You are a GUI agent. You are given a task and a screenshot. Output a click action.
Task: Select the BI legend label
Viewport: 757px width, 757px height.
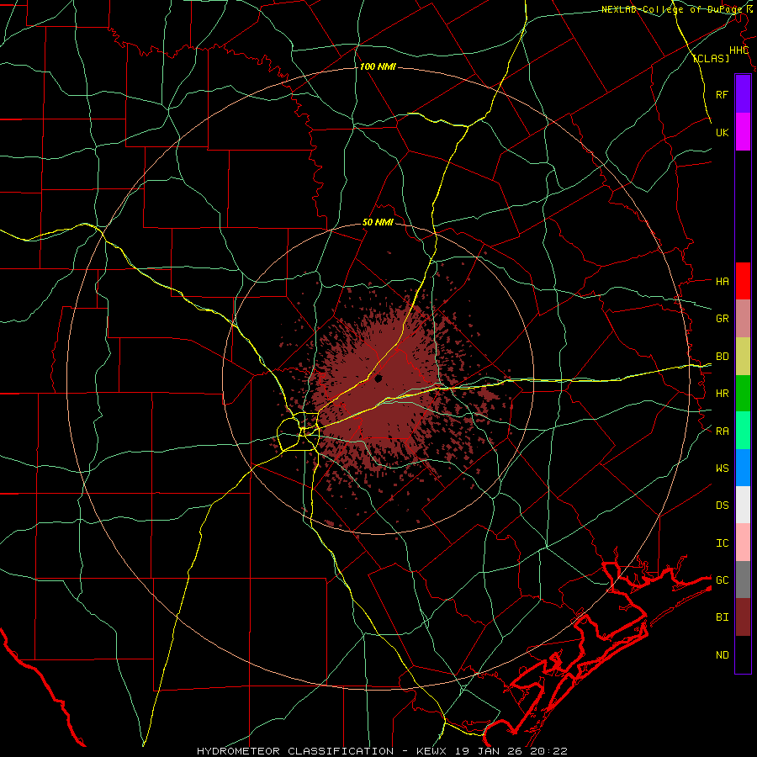tap(722, 617)
